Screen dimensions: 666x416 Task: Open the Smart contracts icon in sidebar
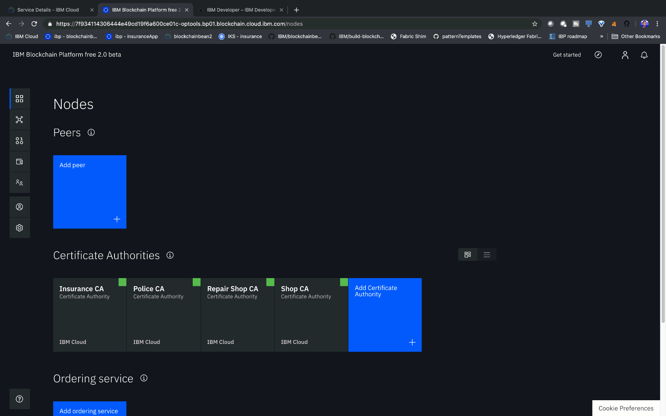19,141
